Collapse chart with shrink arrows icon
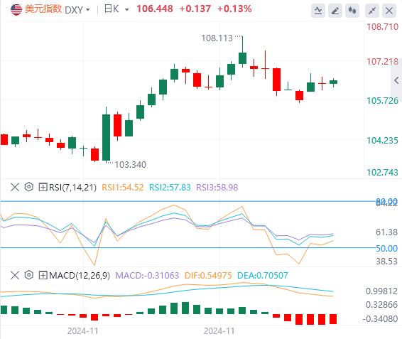The width and height of the screenshot is (402, 339). point(372,11)
